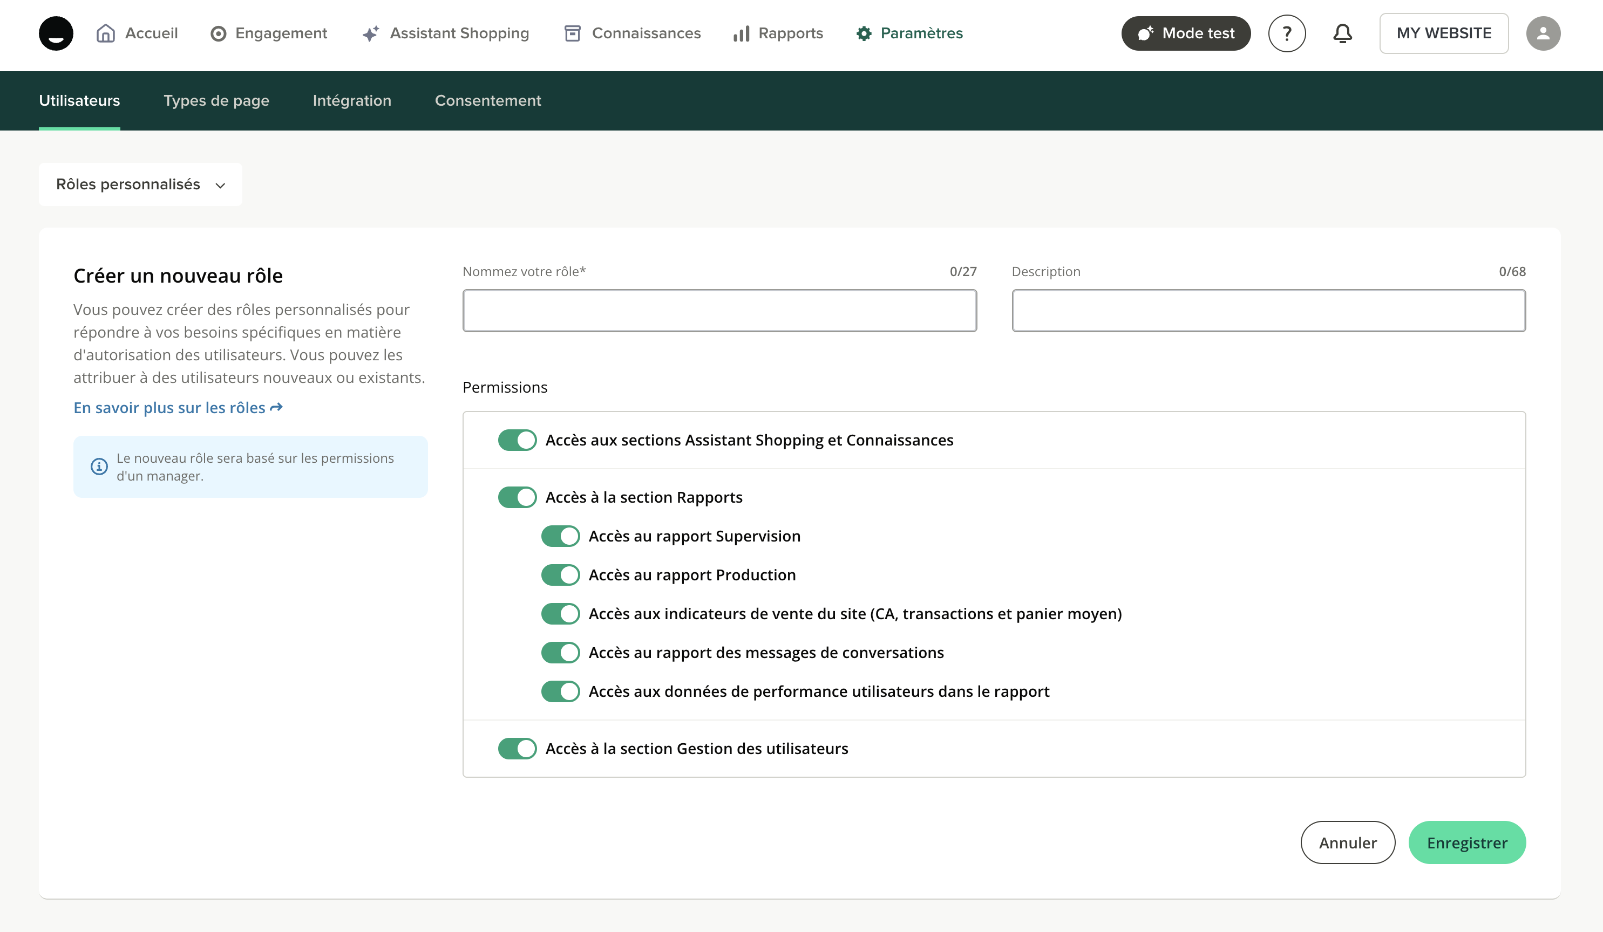
Task: Click the black smiley logo icon
Action: point(56,33)
